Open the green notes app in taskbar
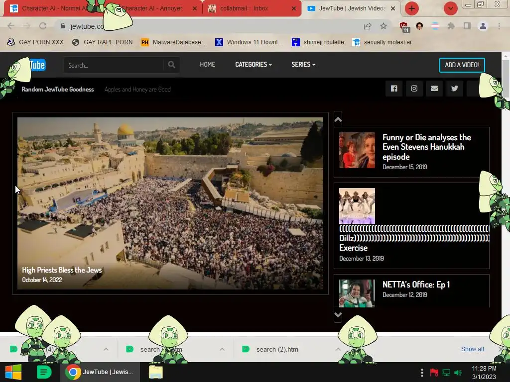Viewport: 510px width, 382px height. [44, 372]
